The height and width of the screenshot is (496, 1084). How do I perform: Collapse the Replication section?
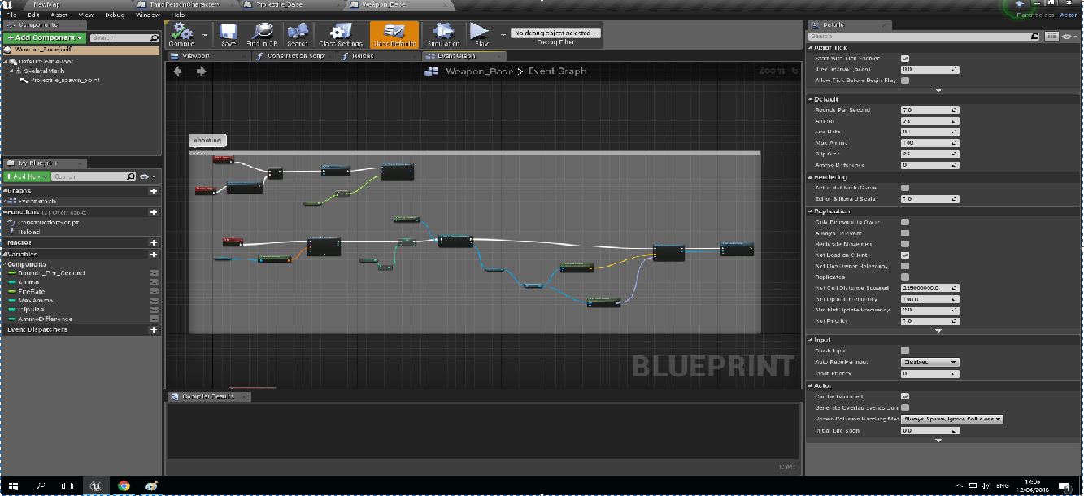point(811,211)
